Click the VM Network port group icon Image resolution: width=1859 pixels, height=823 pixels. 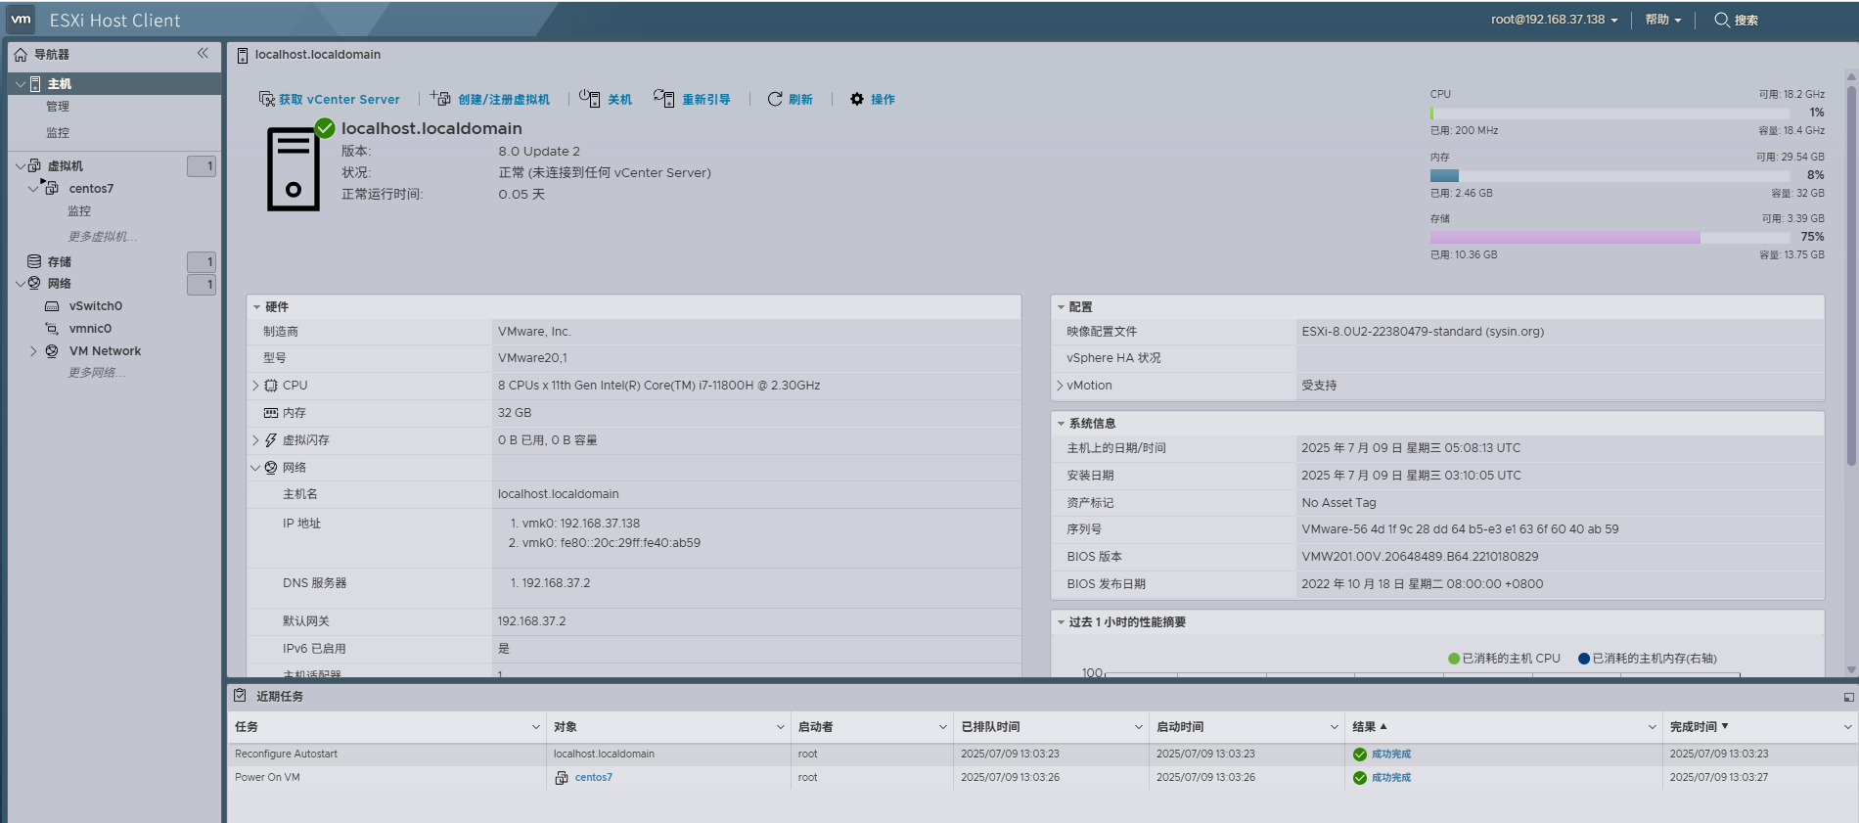(x=52, y=351)
